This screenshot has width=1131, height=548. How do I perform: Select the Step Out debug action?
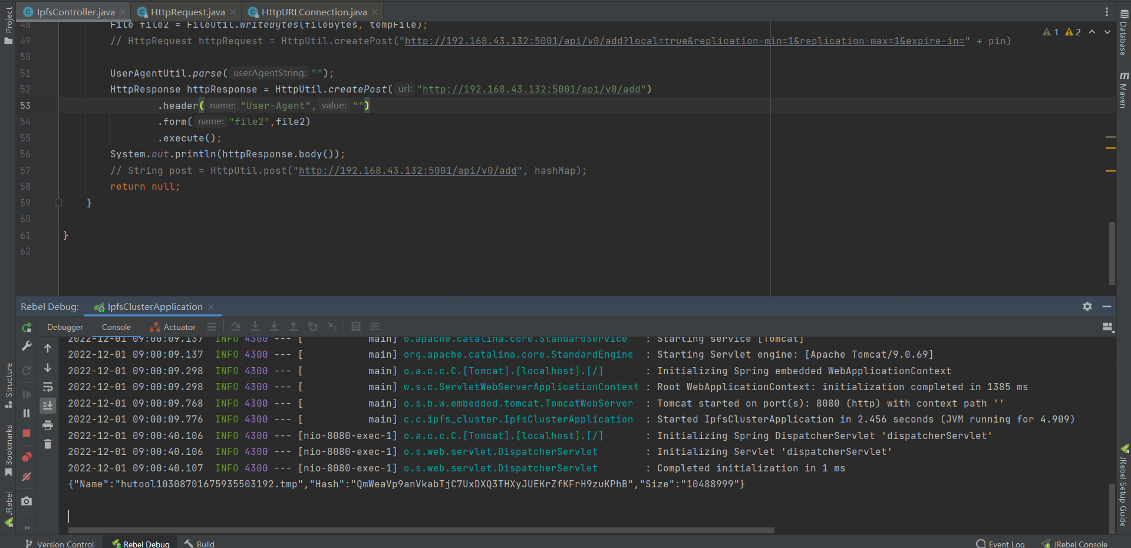294,326
